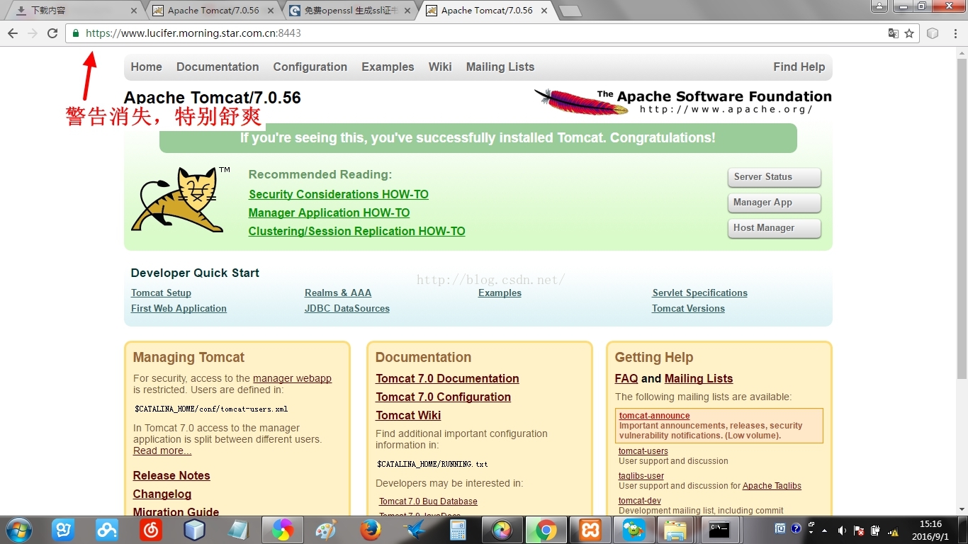Click the network warning tray icon
968x544 pixels.
894,531
